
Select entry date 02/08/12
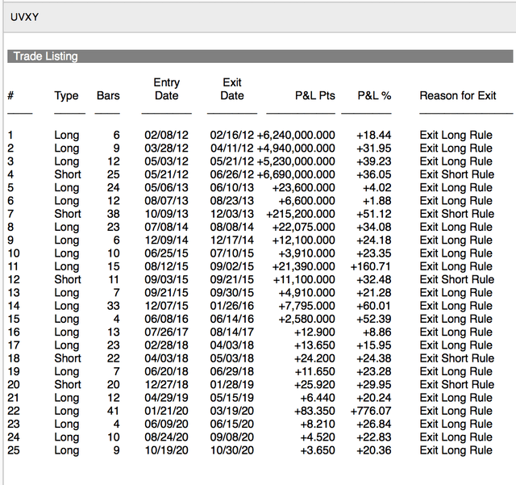[167, 135]
